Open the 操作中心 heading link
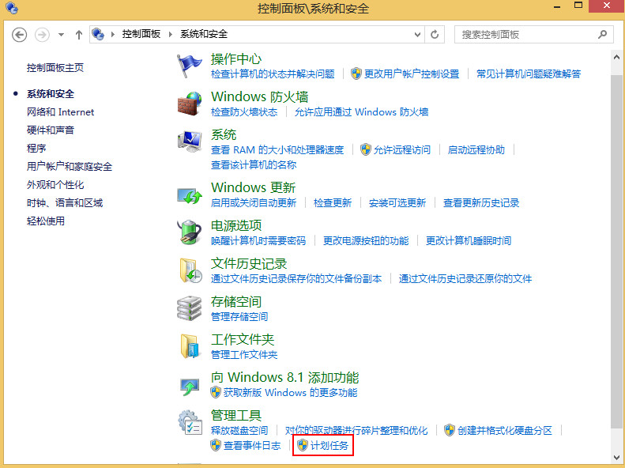The image size is (625, 468). click(x=236, y=59)
